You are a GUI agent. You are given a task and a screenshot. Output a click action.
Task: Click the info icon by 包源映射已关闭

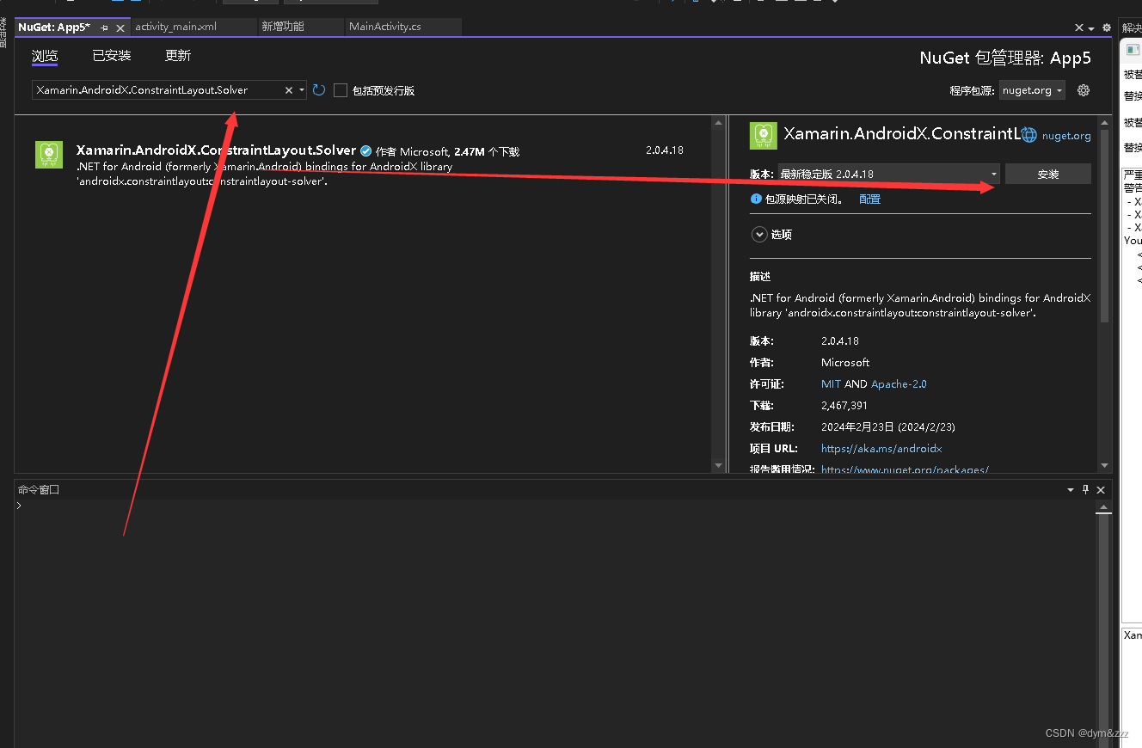pyautogui.click(x=756, y=199)
